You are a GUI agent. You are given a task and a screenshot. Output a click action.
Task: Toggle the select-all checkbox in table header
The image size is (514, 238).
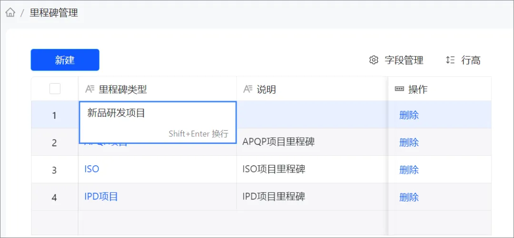55,89
